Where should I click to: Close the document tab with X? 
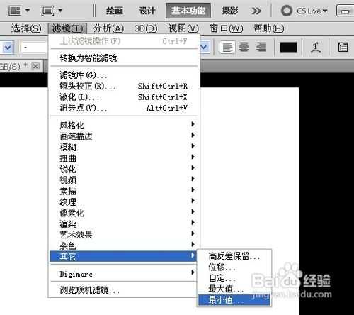pos(35,66)
